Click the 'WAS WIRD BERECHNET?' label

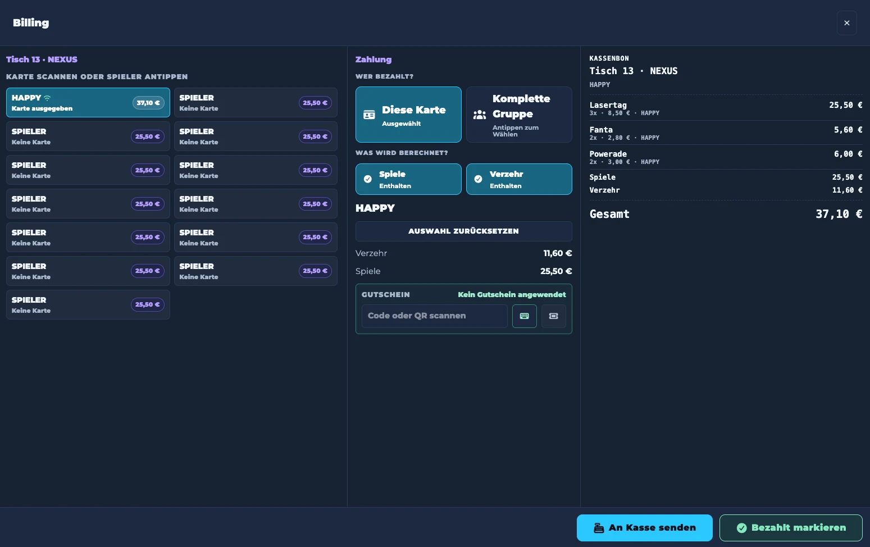click(402, 153)
